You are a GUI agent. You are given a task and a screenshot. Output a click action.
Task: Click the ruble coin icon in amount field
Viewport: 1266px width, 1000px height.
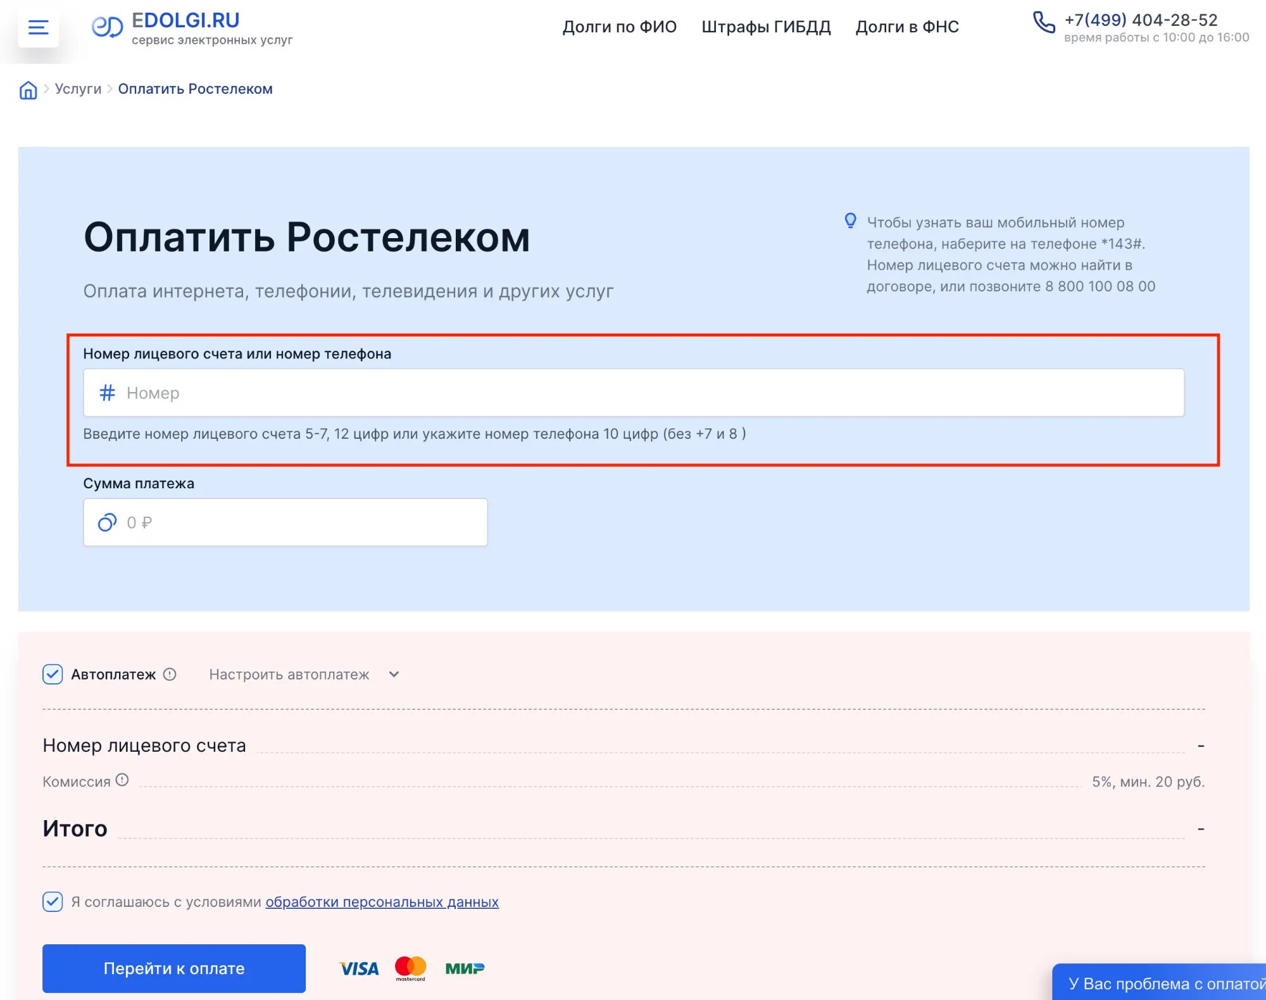pyautogui.click(x=108, y=522)
